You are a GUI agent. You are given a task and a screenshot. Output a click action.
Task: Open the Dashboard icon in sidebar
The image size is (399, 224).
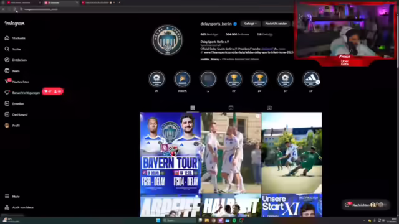(7, 114)
